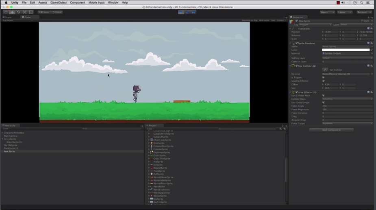
Task: Toggle the Use Global Angle checkbox
Action: click(x=323, y=103)
